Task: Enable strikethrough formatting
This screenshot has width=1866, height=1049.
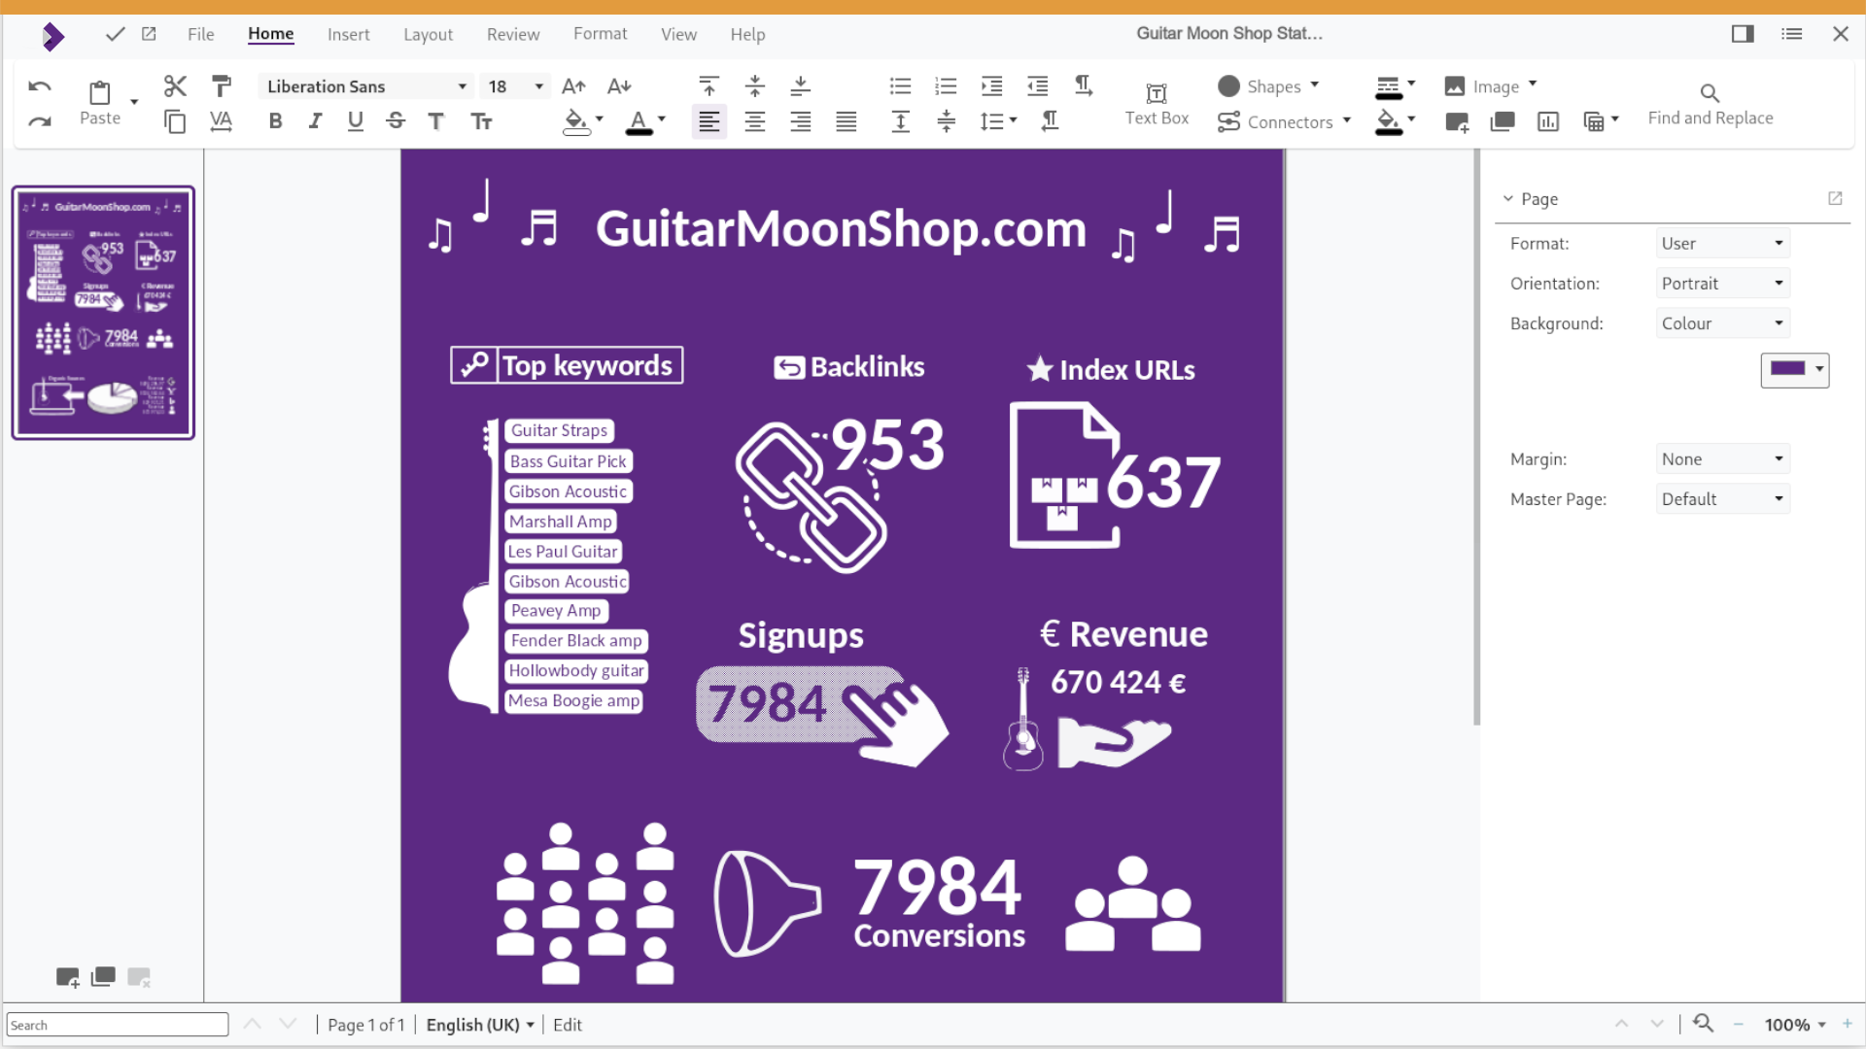Action: (396, 120)
